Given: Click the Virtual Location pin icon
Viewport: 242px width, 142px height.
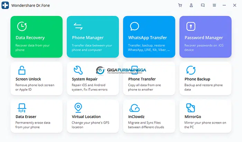Looking at the screenshot, I should (x=78, y=108).
